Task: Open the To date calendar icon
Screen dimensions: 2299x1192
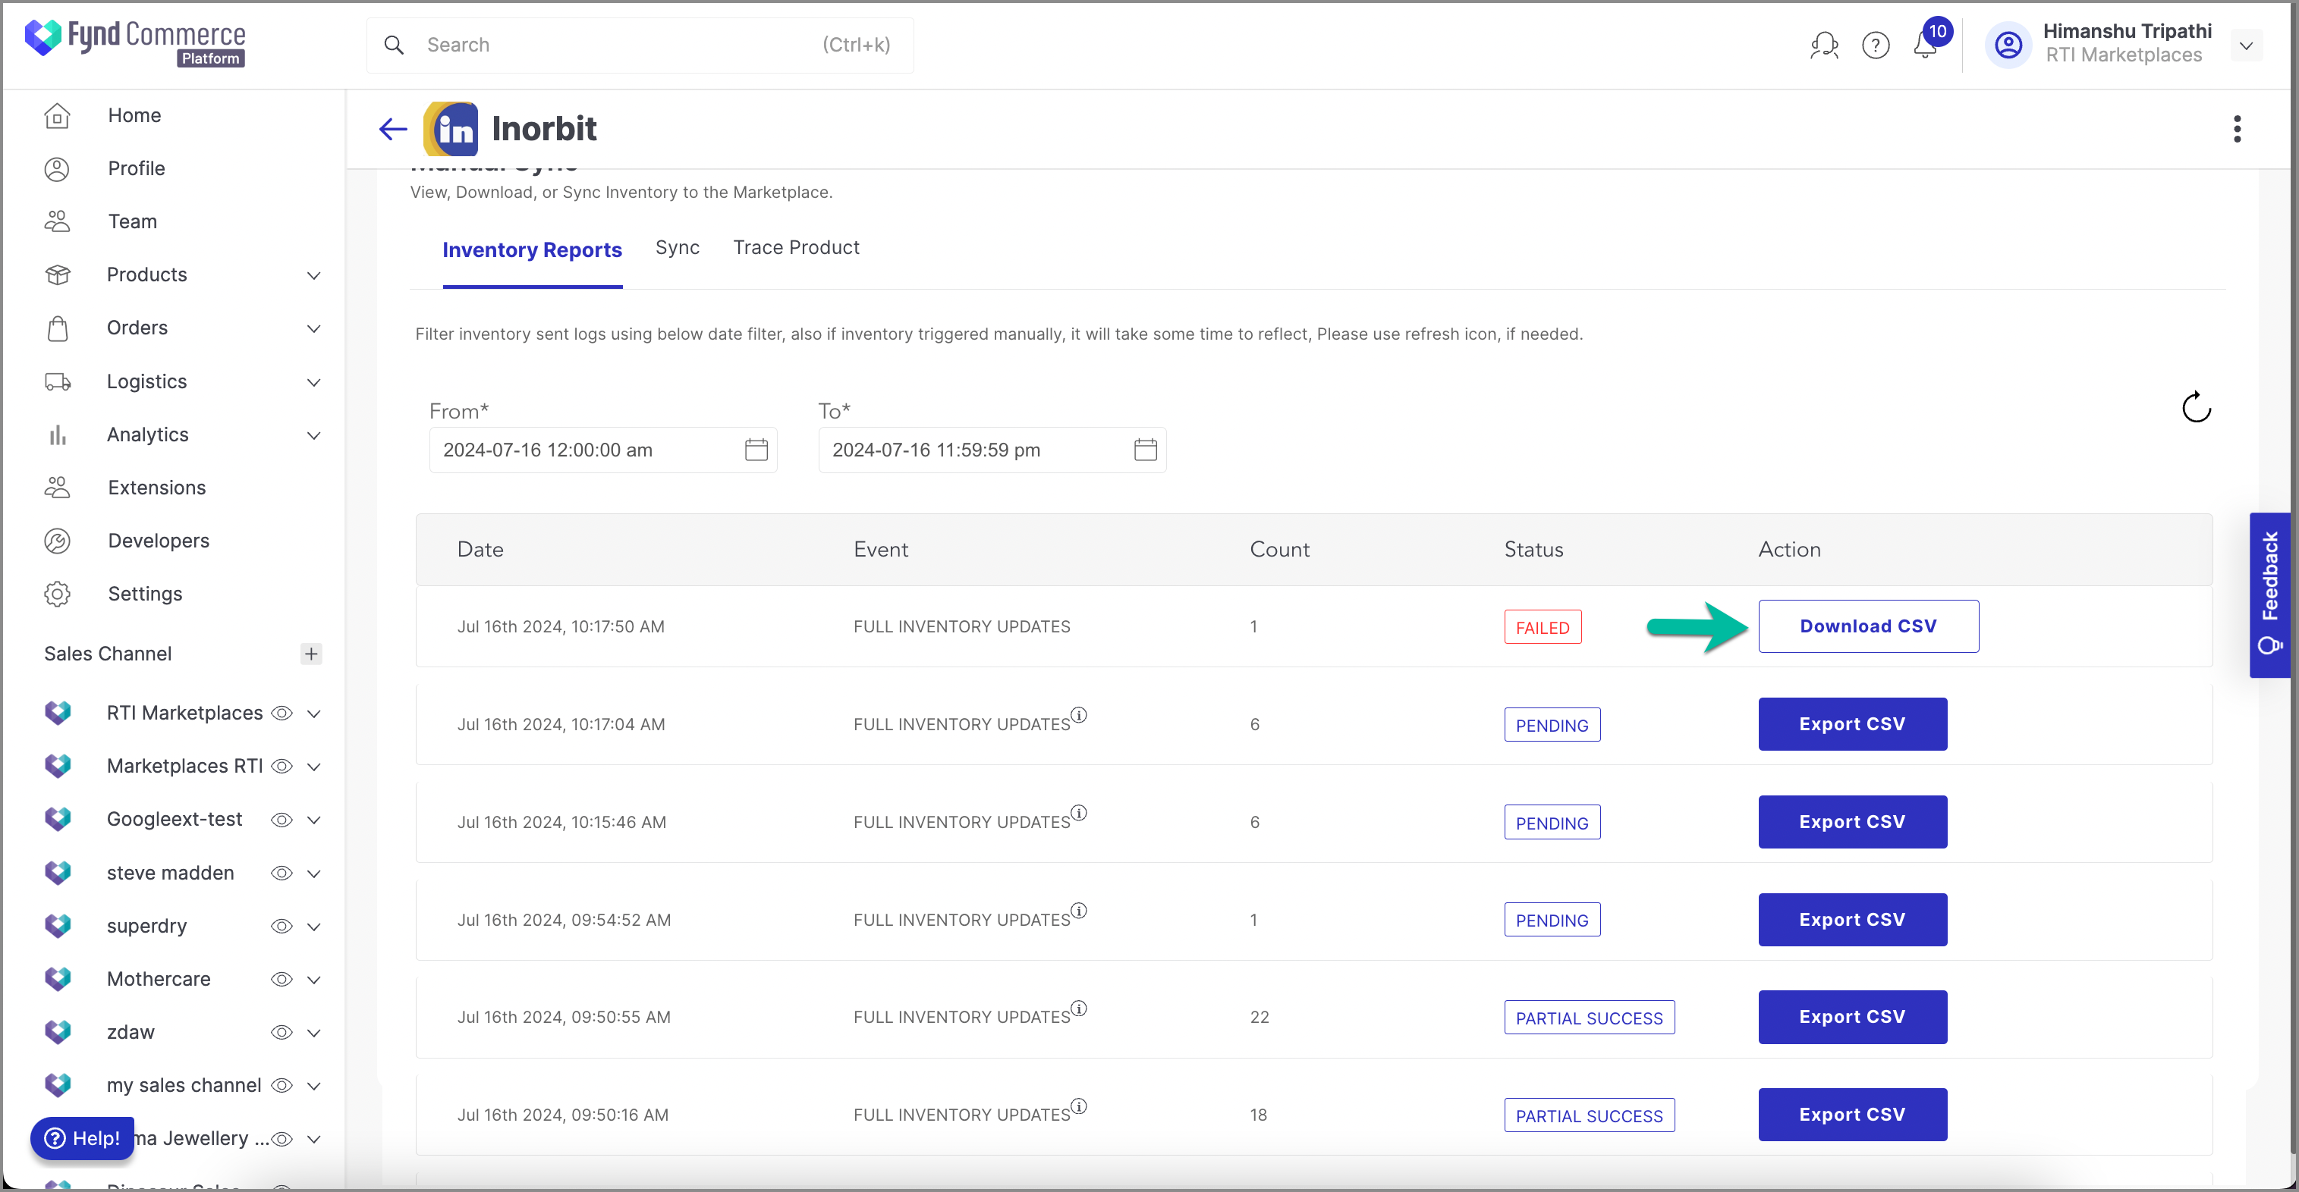Action: coord(1145,450)
